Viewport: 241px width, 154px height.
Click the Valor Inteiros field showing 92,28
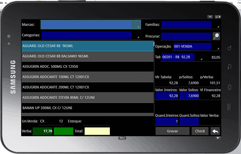click(x=167, y=96)
